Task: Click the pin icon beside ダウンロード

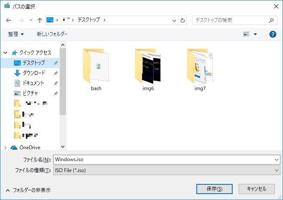Action: (x=55, y=73)
